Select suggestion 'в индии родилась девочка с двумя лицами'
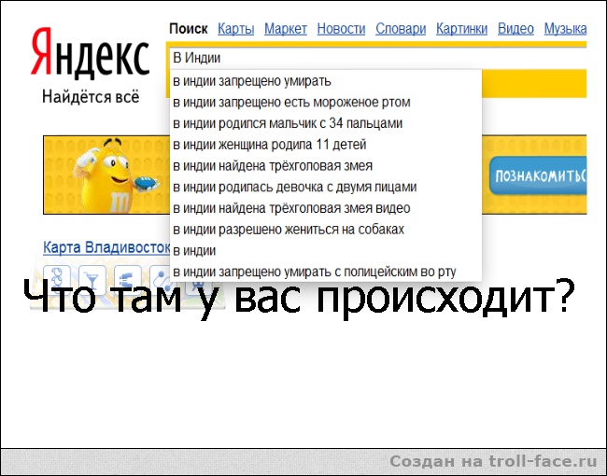This screenshot has height=476, width=607. (x=326, y=188)
